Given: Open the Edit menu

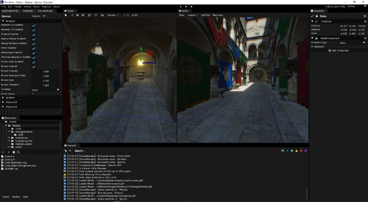Looking at the screenshot, I should click(x=10, y=6).
